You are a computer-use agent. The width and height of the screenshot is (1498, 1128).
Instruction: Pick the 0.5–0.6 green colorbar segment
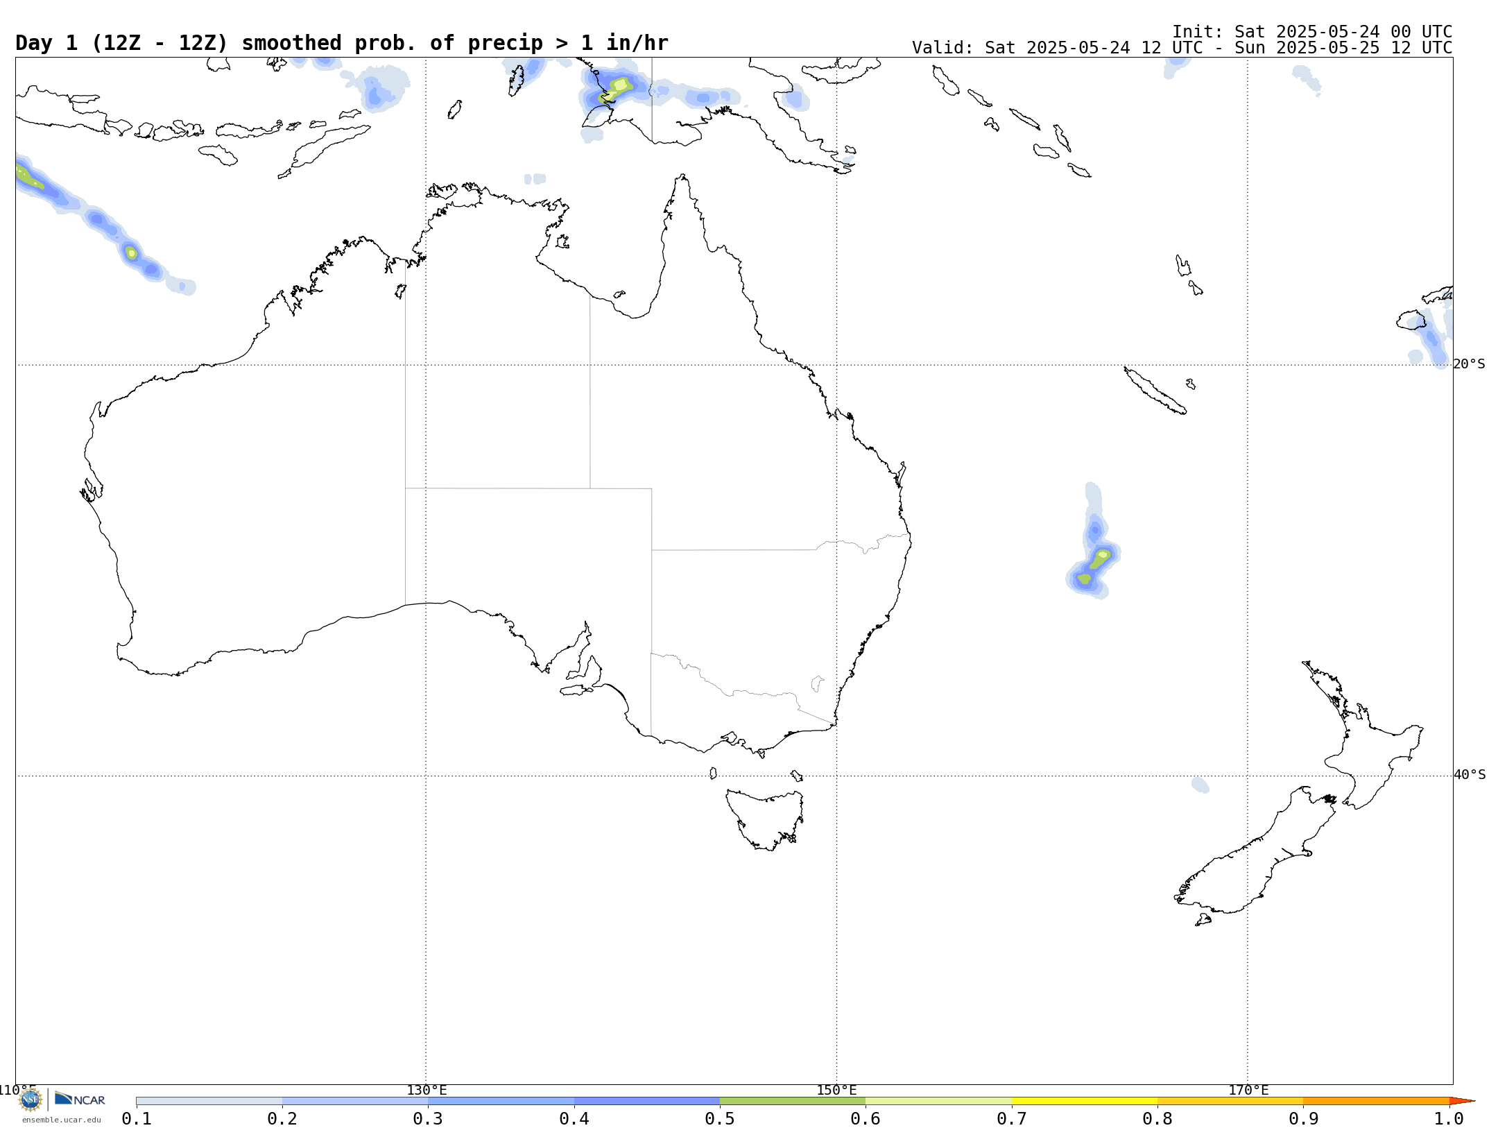click(793, 1101)
